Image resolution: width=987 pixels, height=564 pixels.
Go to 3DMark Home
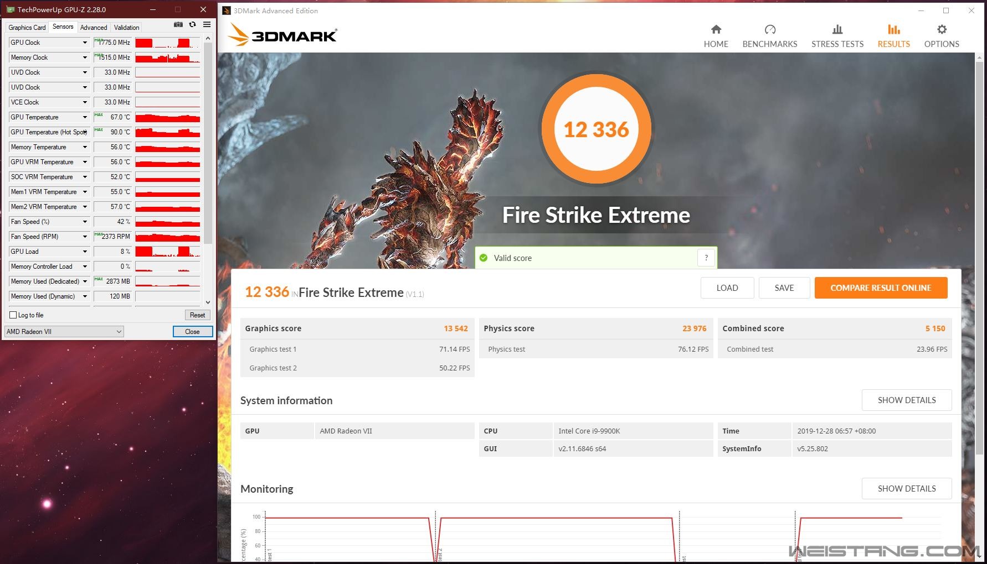716,36
